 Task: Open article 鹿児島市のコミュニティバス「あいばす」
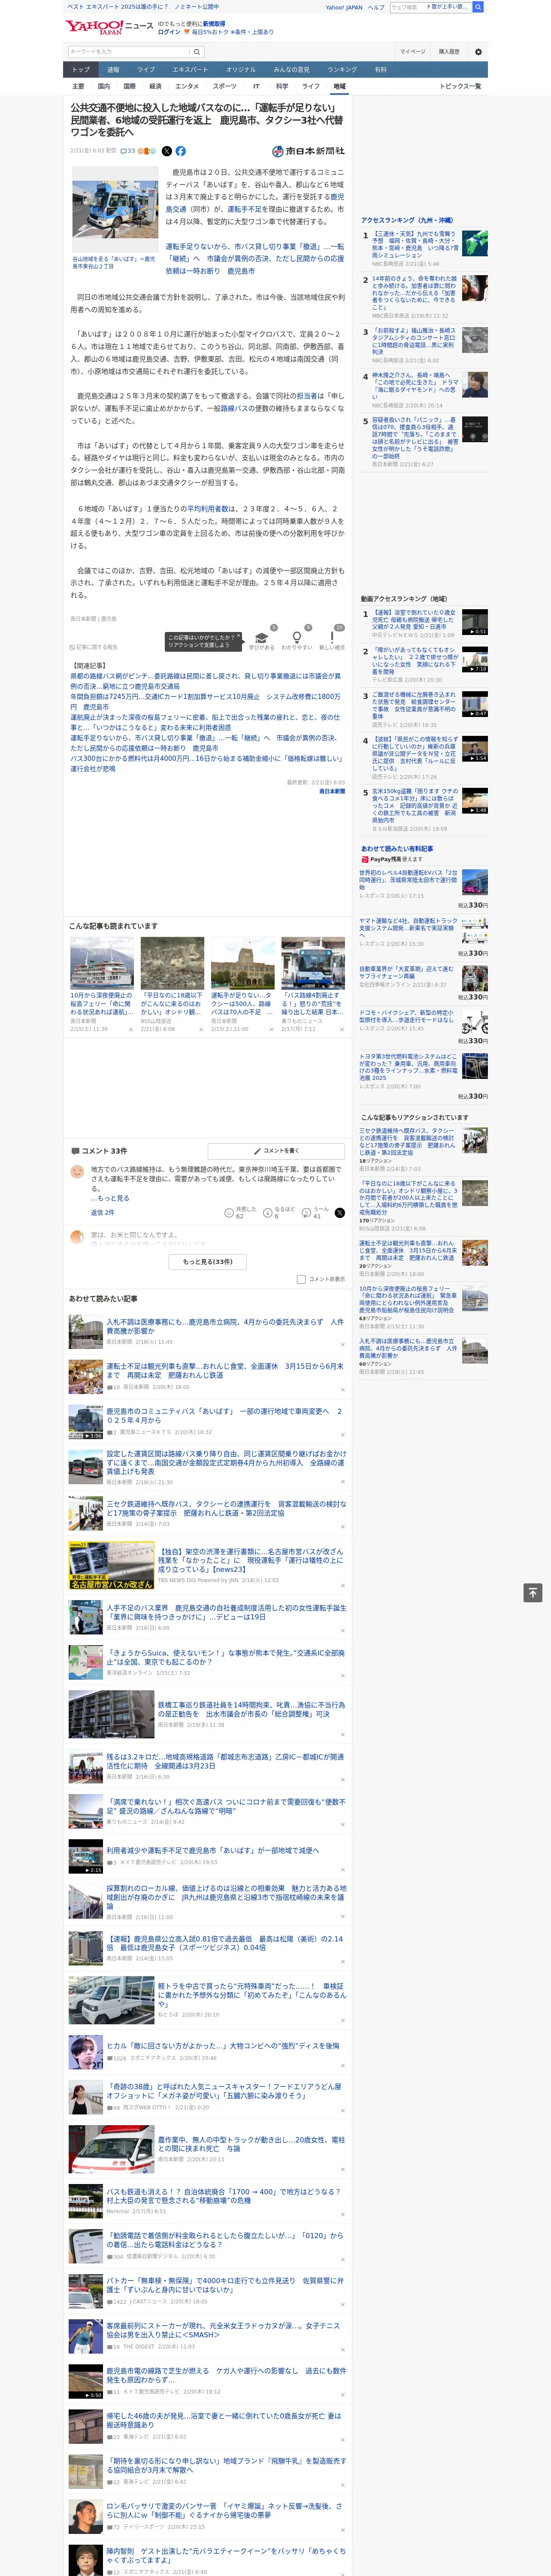(225, 1416)
